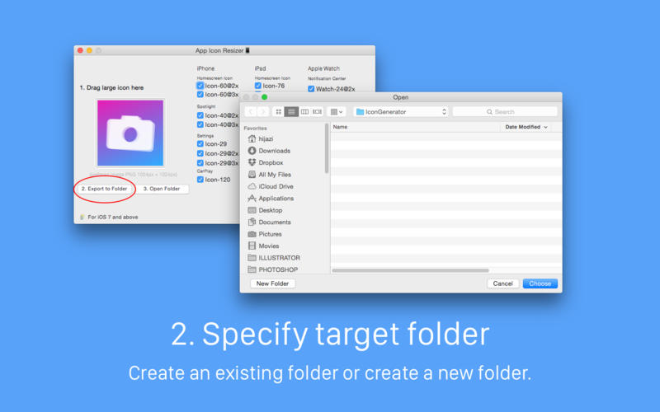The height and width of the screenshot is (412, 660).
Task: Expand the item arrangement dropdown
Action: (x=337, y=111)
